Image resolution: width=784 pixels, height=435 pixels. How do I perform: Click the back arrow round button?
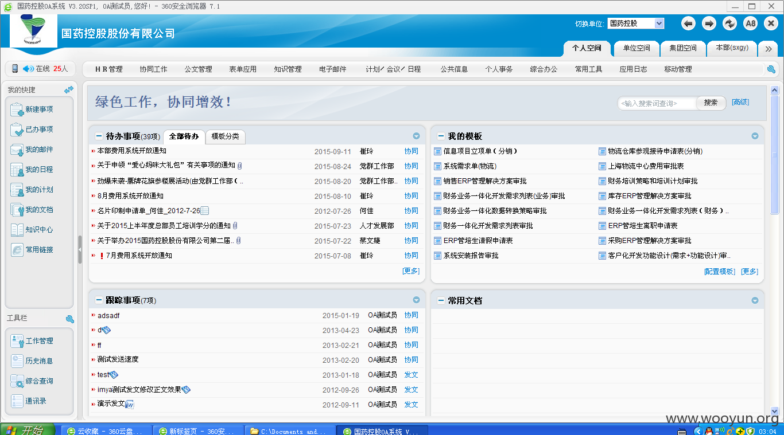[x=689, y=23]
